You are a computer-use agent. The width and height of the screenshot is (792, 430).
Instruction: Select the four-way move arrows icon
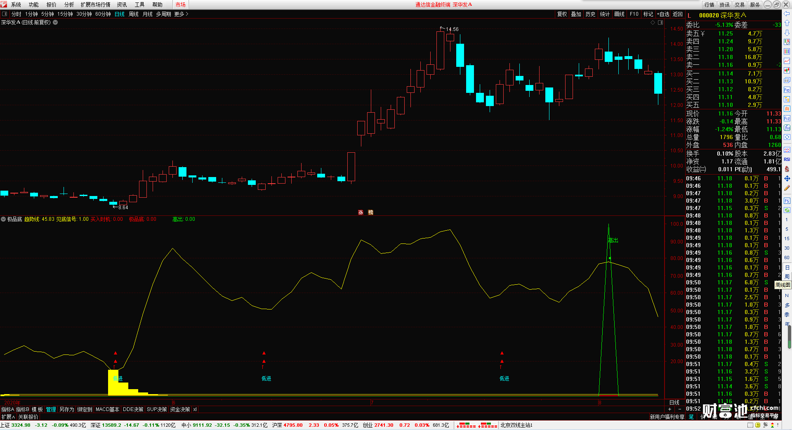tap(787, 178)
